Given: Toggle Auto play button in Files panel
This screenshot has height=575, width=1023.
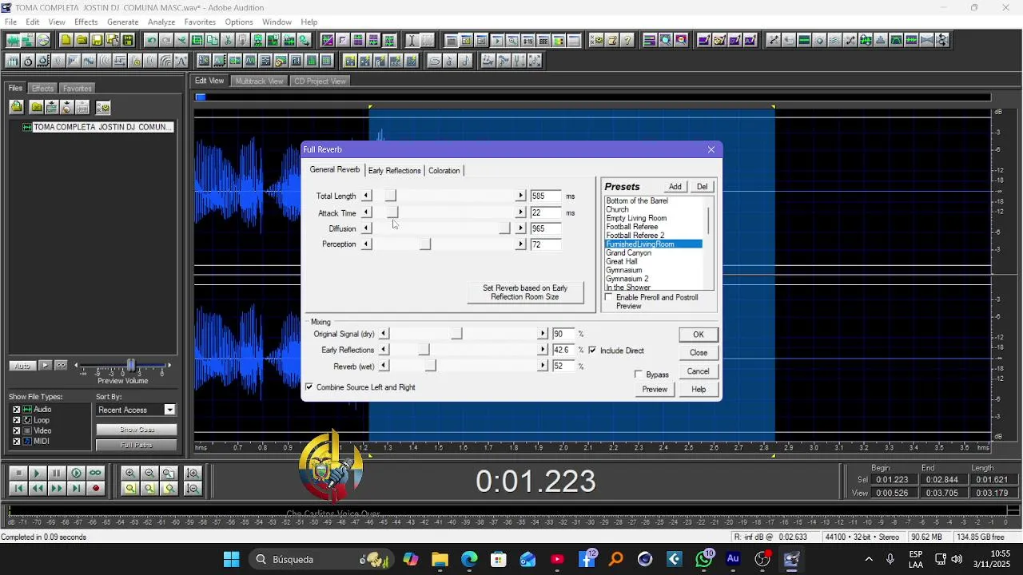Looking at the screenshot, I should click(x=22, y=365).
